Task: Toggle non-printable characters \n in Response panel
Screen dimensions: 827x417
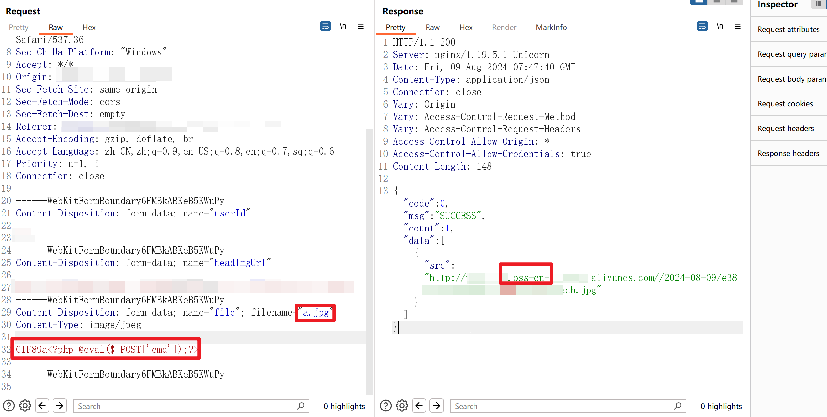Action: (720, 26)
